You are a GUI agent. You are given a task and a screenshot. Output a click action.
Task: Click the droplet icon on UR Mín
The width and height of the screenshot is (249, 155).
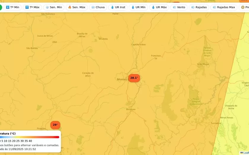(133, 7)
